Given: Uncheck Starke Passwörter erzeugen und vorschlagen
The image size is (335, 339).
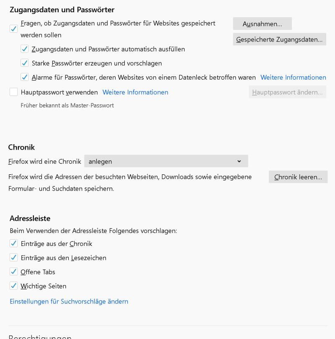Looking at the screenshot, I should tap(25, 63).
